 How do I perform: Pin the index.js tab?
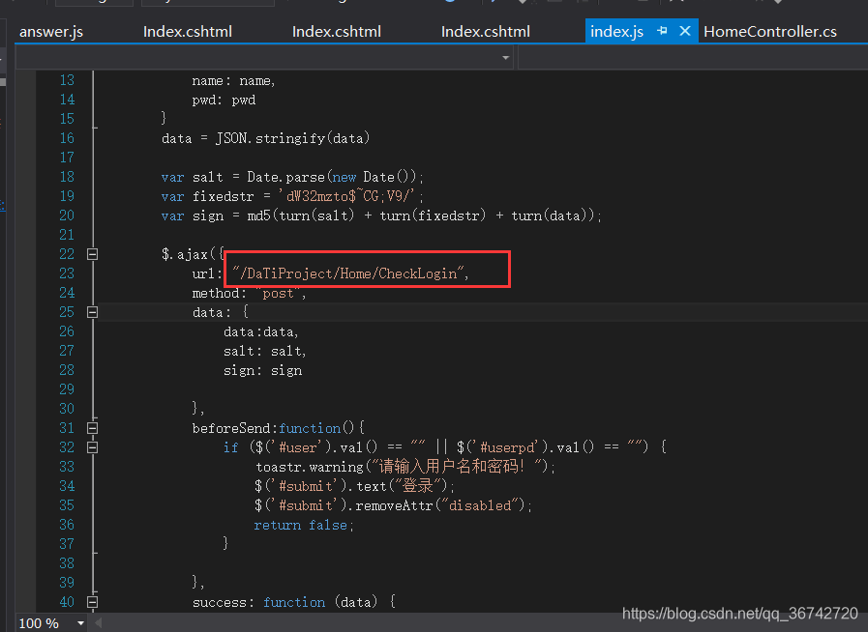[662, 31]
